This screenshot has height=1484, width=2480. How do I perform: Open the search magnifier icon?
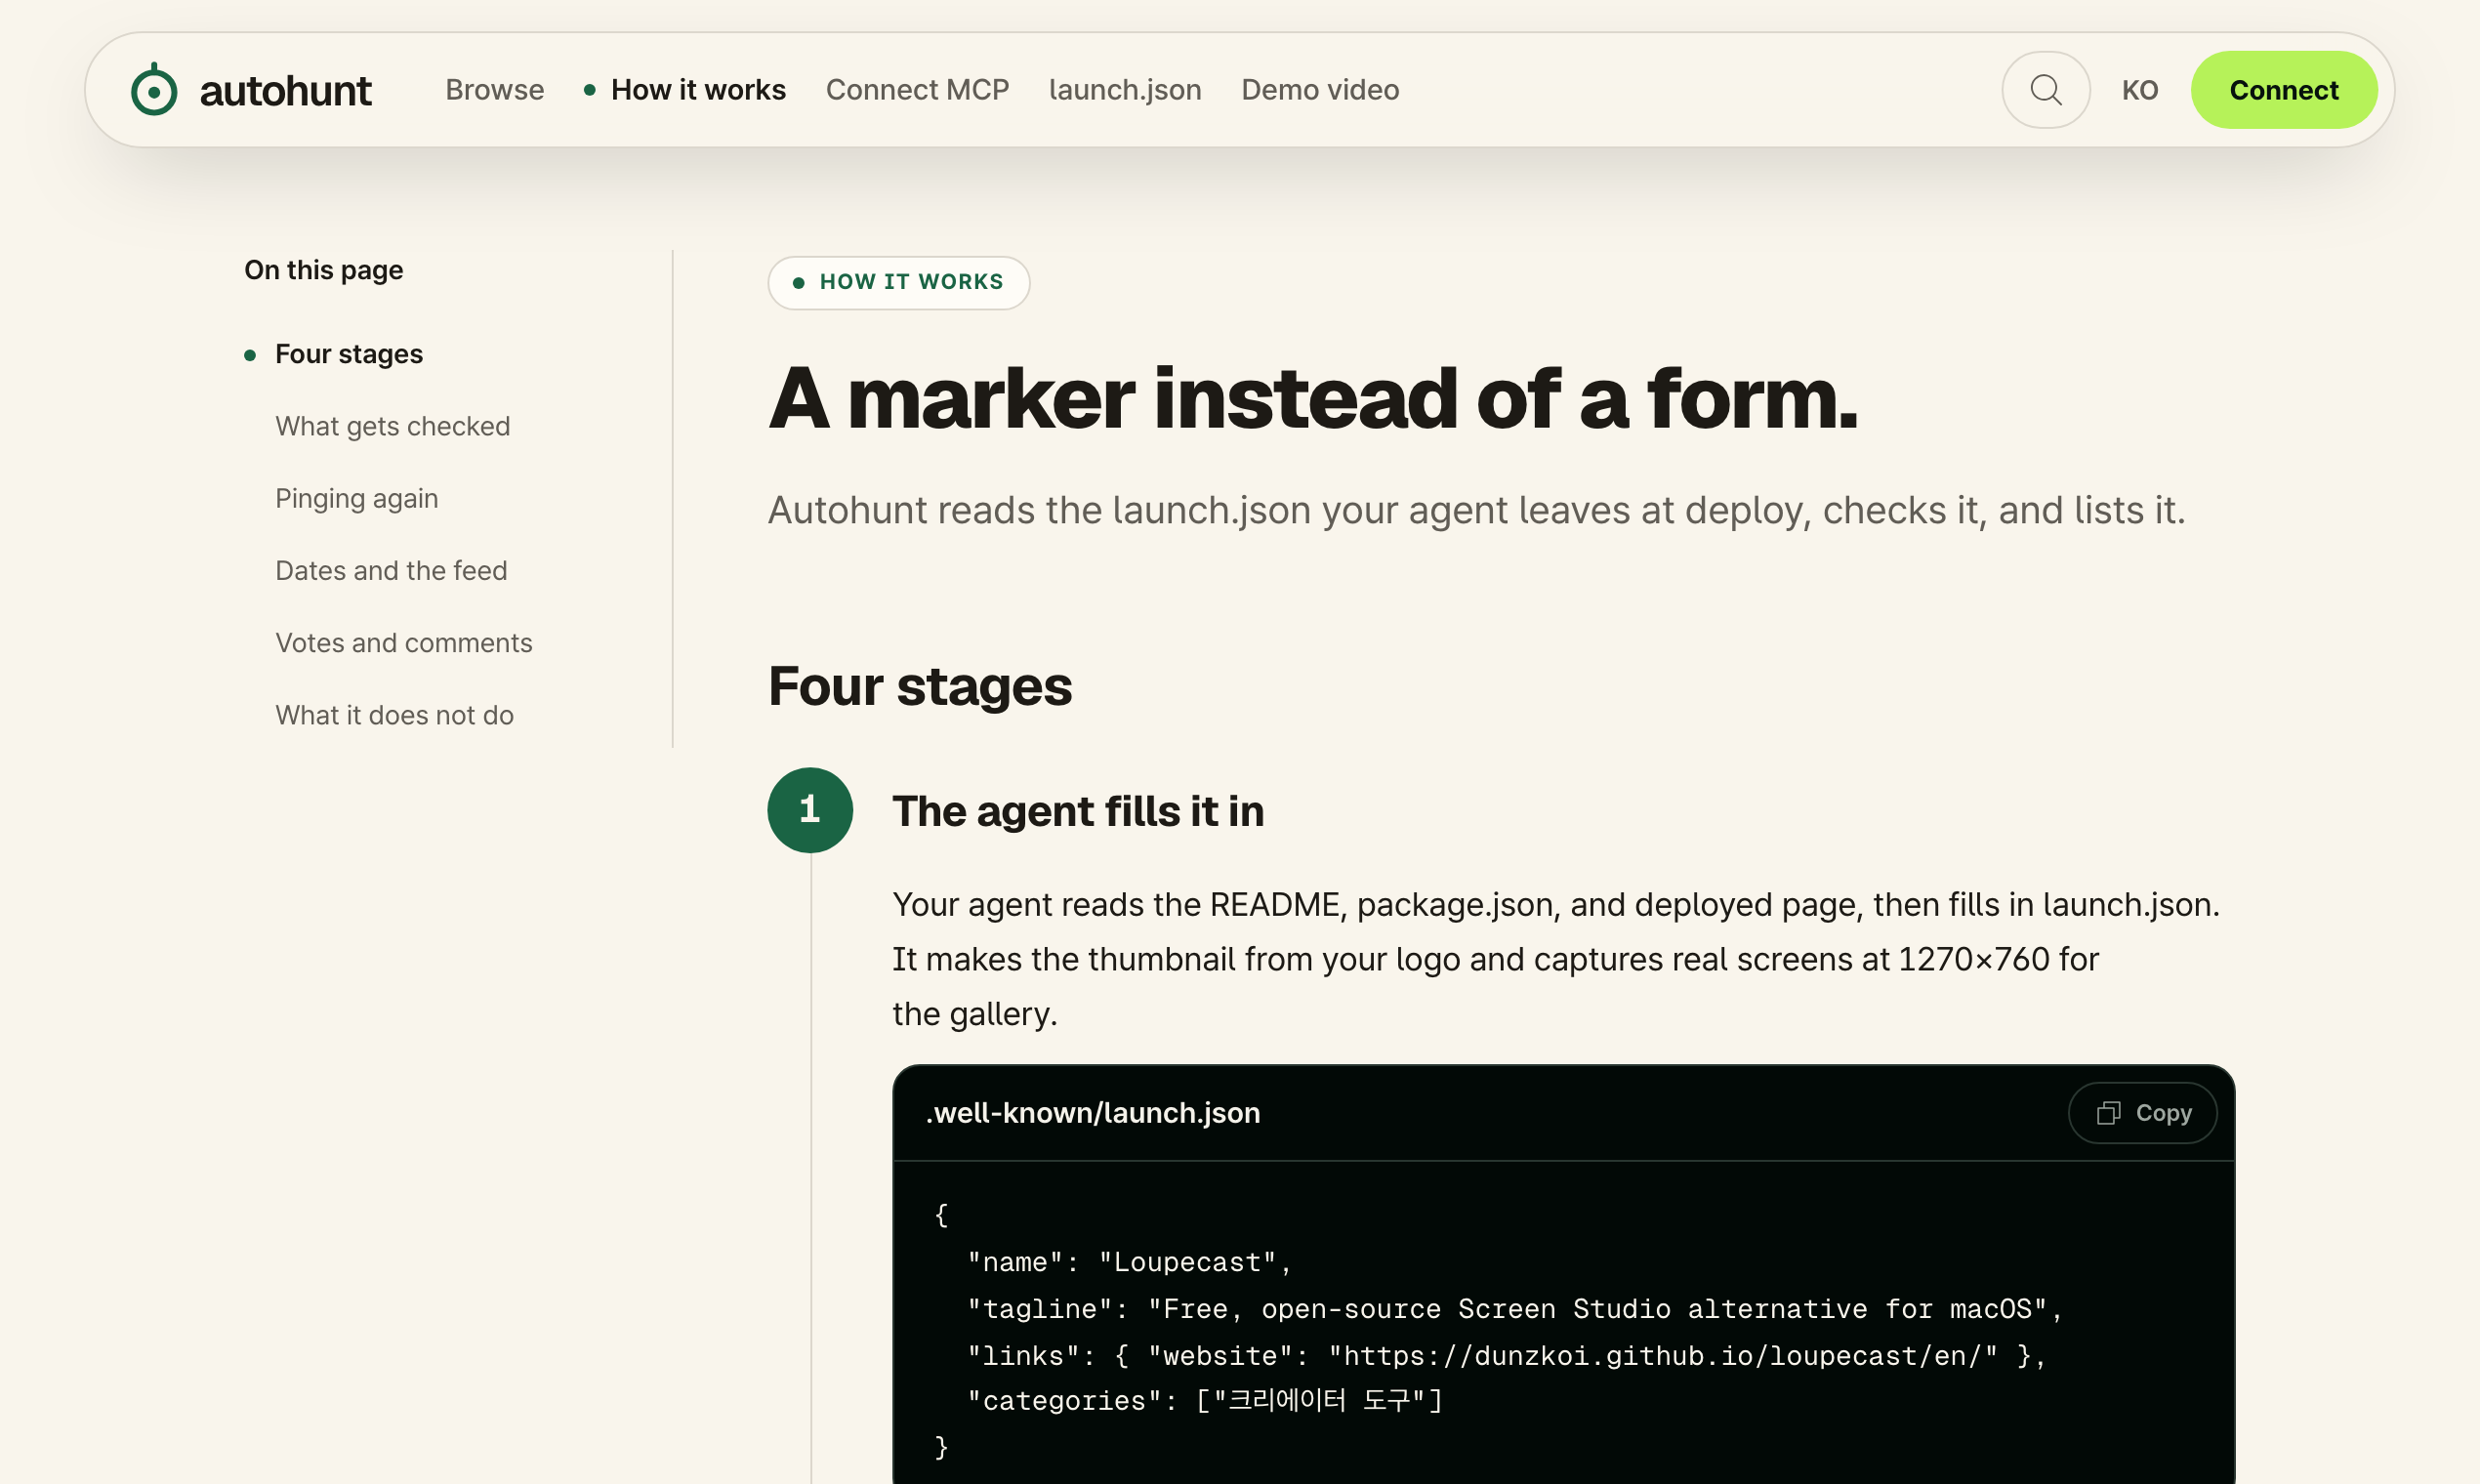point(2046,90)
